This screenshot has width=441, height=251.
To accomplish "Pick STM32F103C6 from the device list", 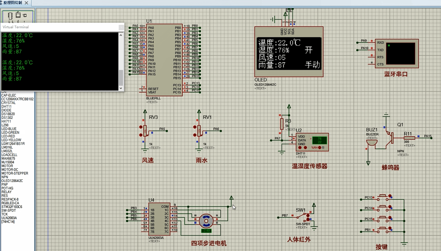I will [x=12, y=207].
